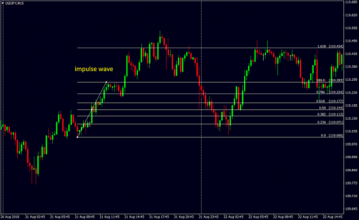Click the 109.970 price axis label
Screen dimensions: 359x220
(x=351, y=144)
